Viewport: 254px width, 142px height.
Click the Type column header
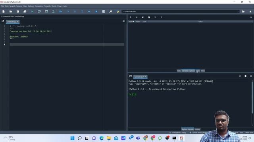(138, 22)
